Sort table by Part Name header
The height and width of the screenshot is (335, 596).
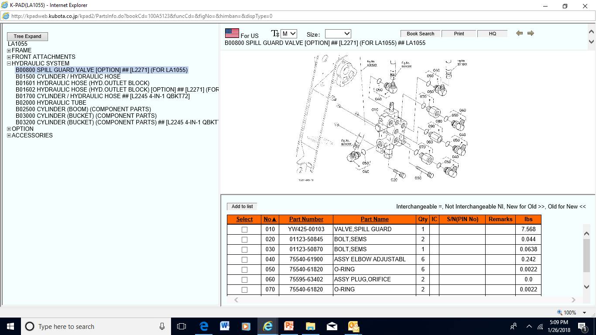[x=374, y=219]
